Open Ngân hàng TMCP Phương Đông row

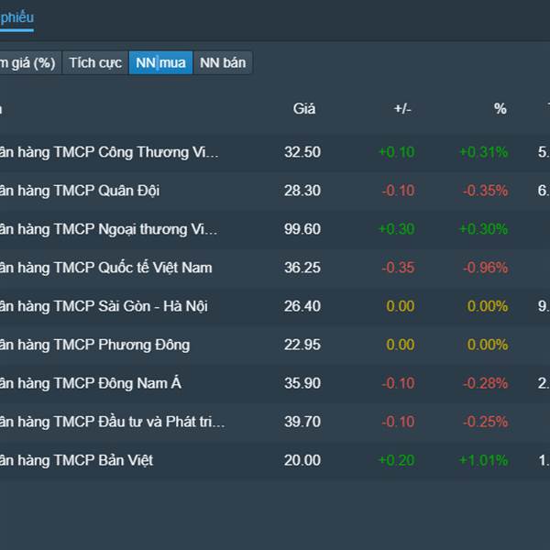click(x=275, y=345)
